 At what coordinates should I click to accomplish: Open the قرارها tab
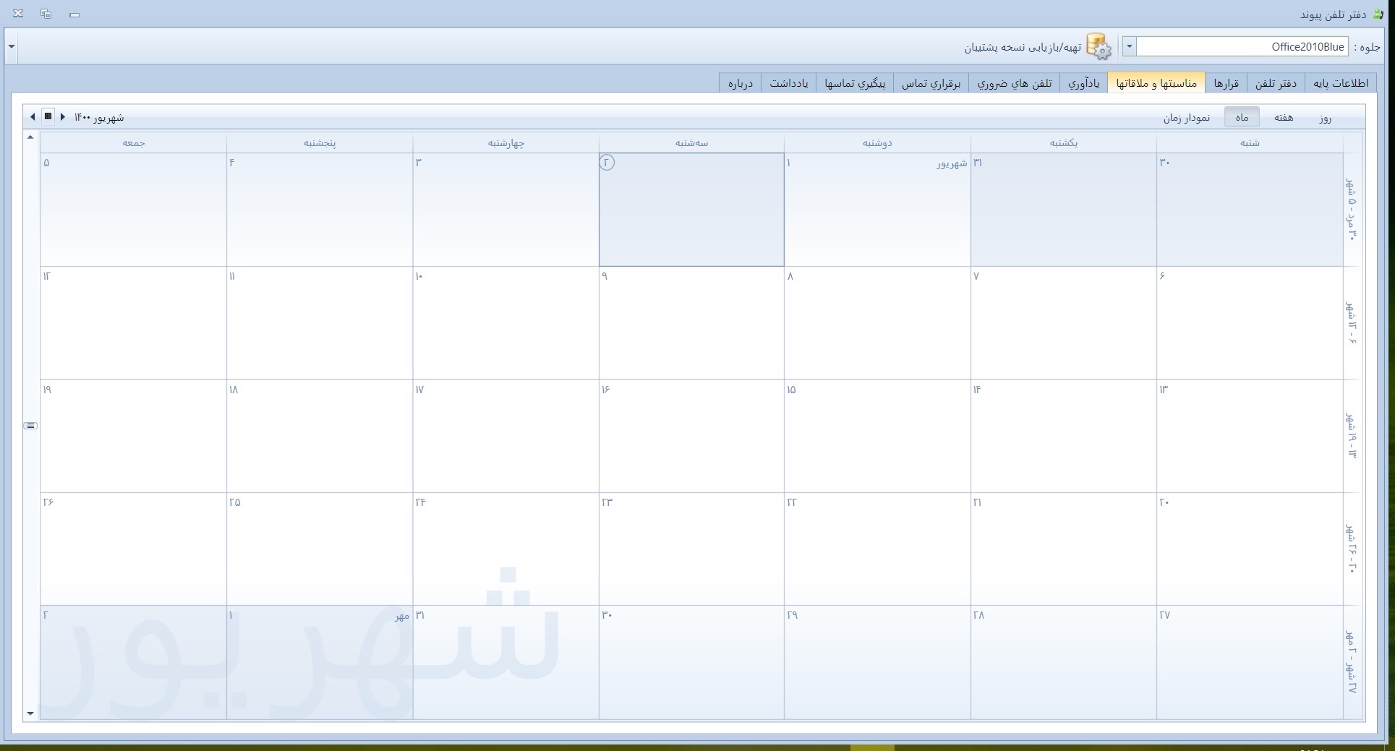[x=1226, y=83]
